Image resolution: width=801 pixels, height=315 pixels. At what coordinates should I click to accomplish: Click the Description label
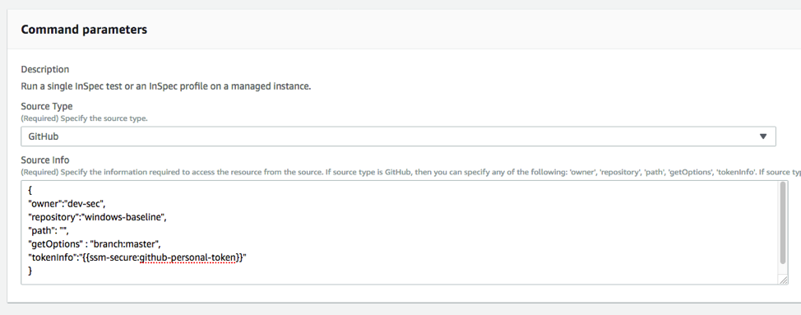click(45, 69)
